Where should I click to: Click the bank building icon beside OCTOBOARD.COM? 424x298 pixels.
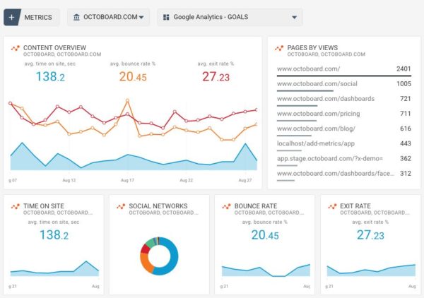[x=76, y=17]
